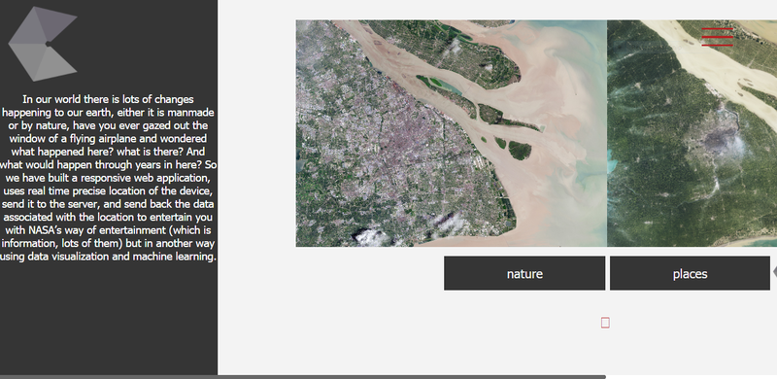Open the left urban satellite image

pos(452,133)
